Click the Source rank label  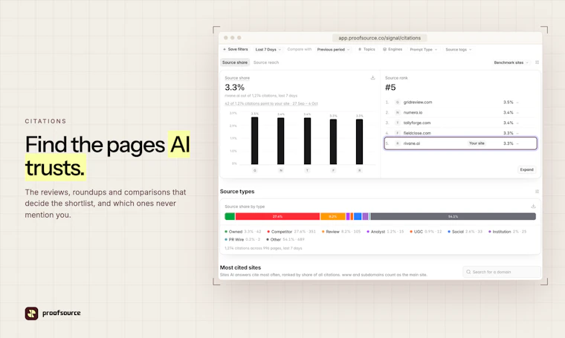[396, 78]
